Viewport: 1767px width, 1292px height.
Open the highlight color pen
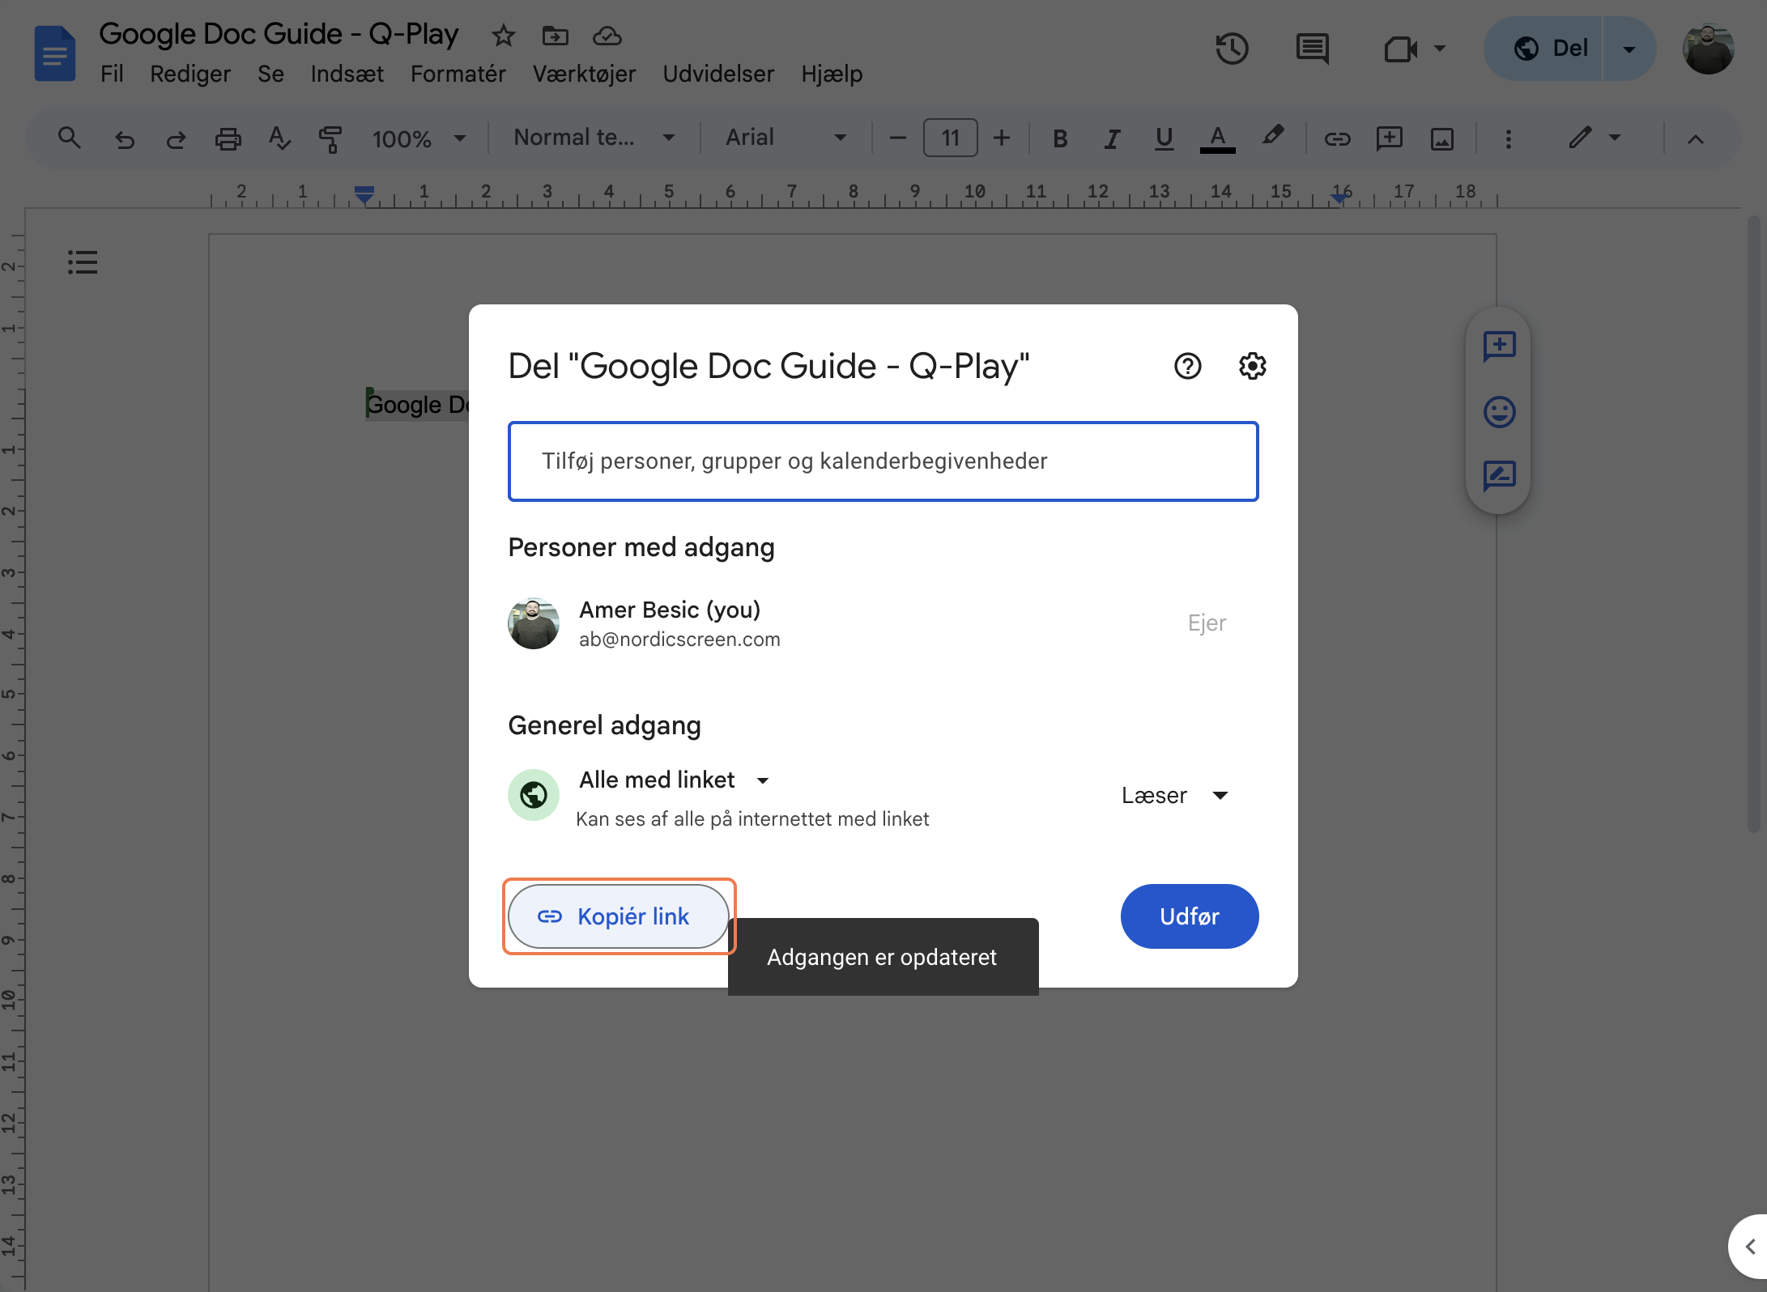(x=1272, y=136)
